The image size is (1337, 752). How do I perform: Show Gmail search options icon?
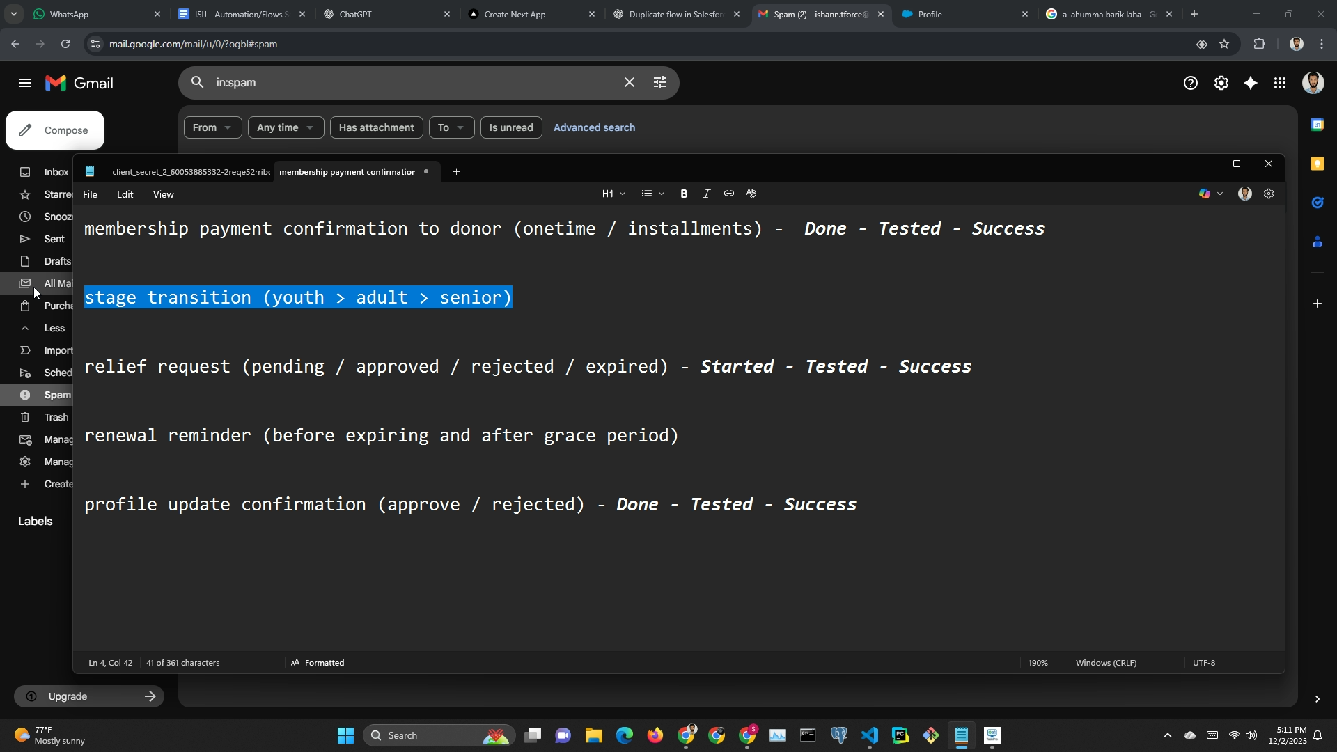tap(660, 83)
